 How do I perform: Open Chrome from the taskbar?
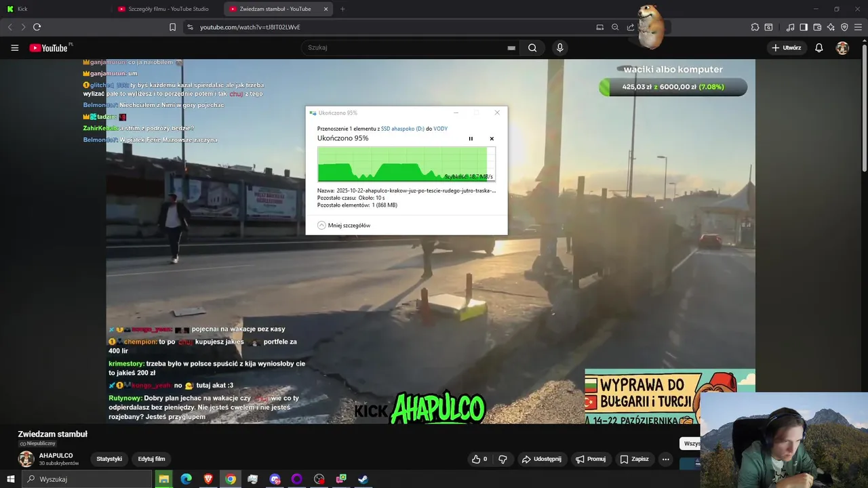click(x=231, y=479)
